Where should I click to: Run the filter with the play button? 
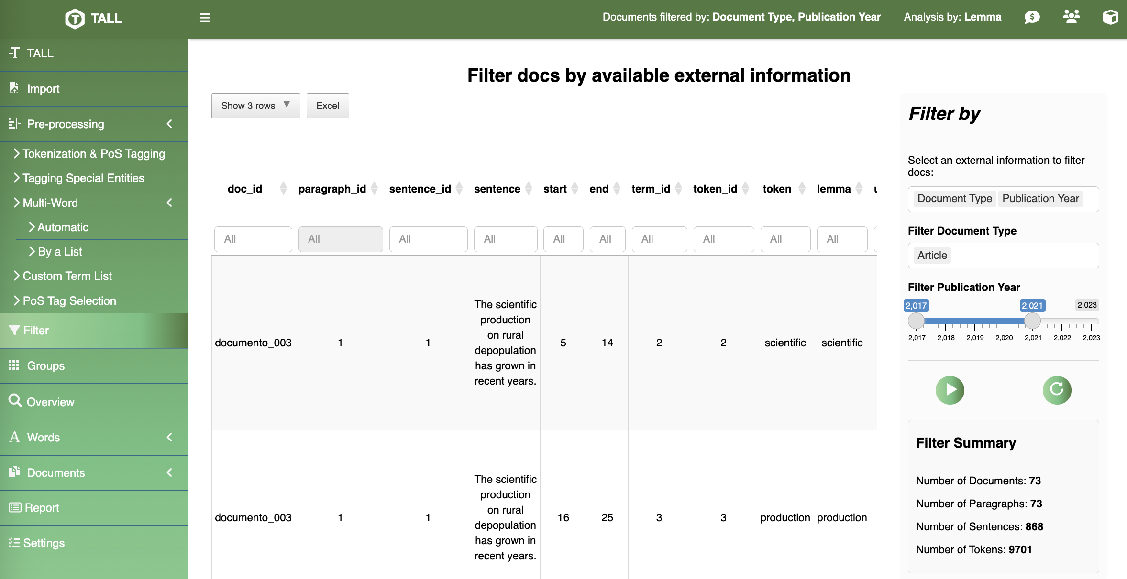click(950, 390)
